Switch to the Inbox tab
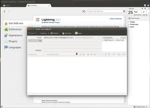The image size is (150, 108). click(7, 6)
